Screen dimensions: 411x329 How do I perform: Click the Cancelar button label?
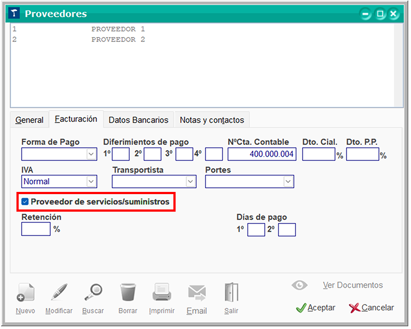tap(378, 308)
